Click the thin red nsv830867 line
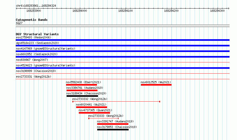237x140 pixels. (x=122, y=62)
